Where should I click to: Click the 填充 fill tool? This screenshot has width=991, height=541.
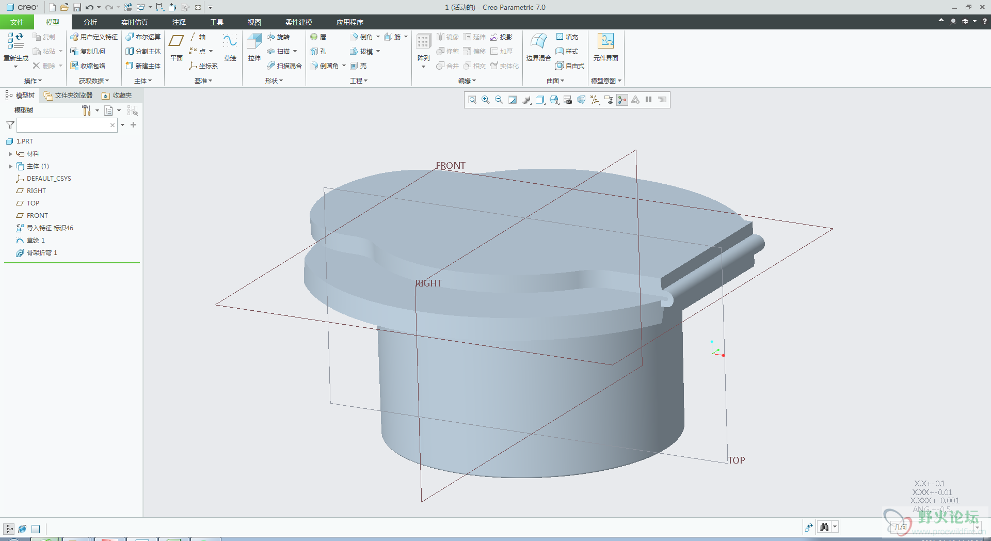coord(567,37)
